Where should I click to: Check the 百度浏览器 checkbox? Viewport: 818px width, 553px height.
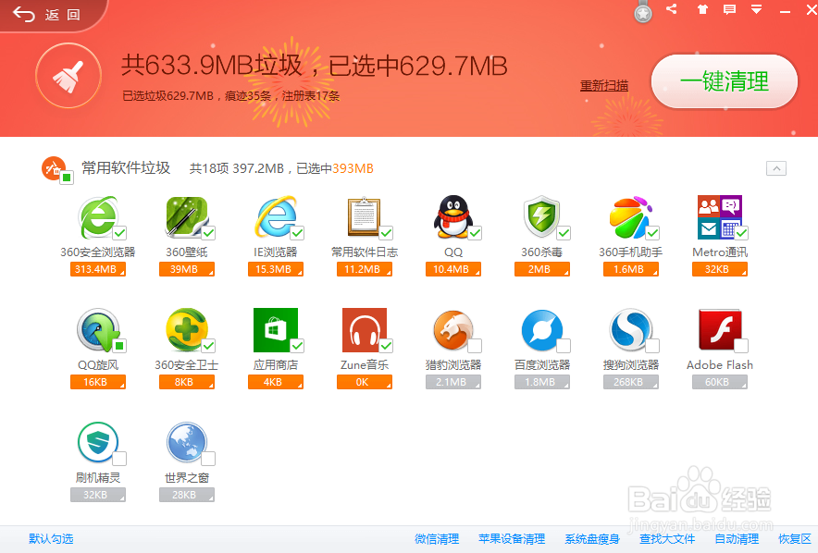click(x=564, y=346)
